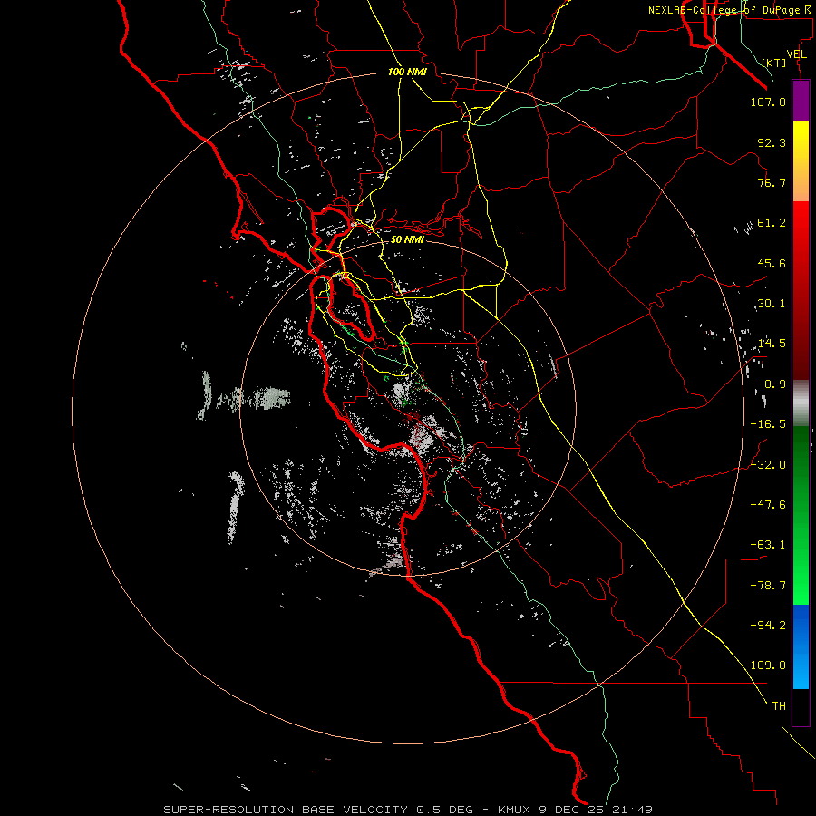The image size is (816, 816).
Task: Click the [KT] units label
Action: pyautogui.click(x=774, y=63)
